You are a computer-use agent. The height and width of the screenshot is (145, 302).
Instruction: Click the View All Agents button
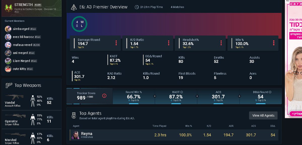(x=263, y=115)
